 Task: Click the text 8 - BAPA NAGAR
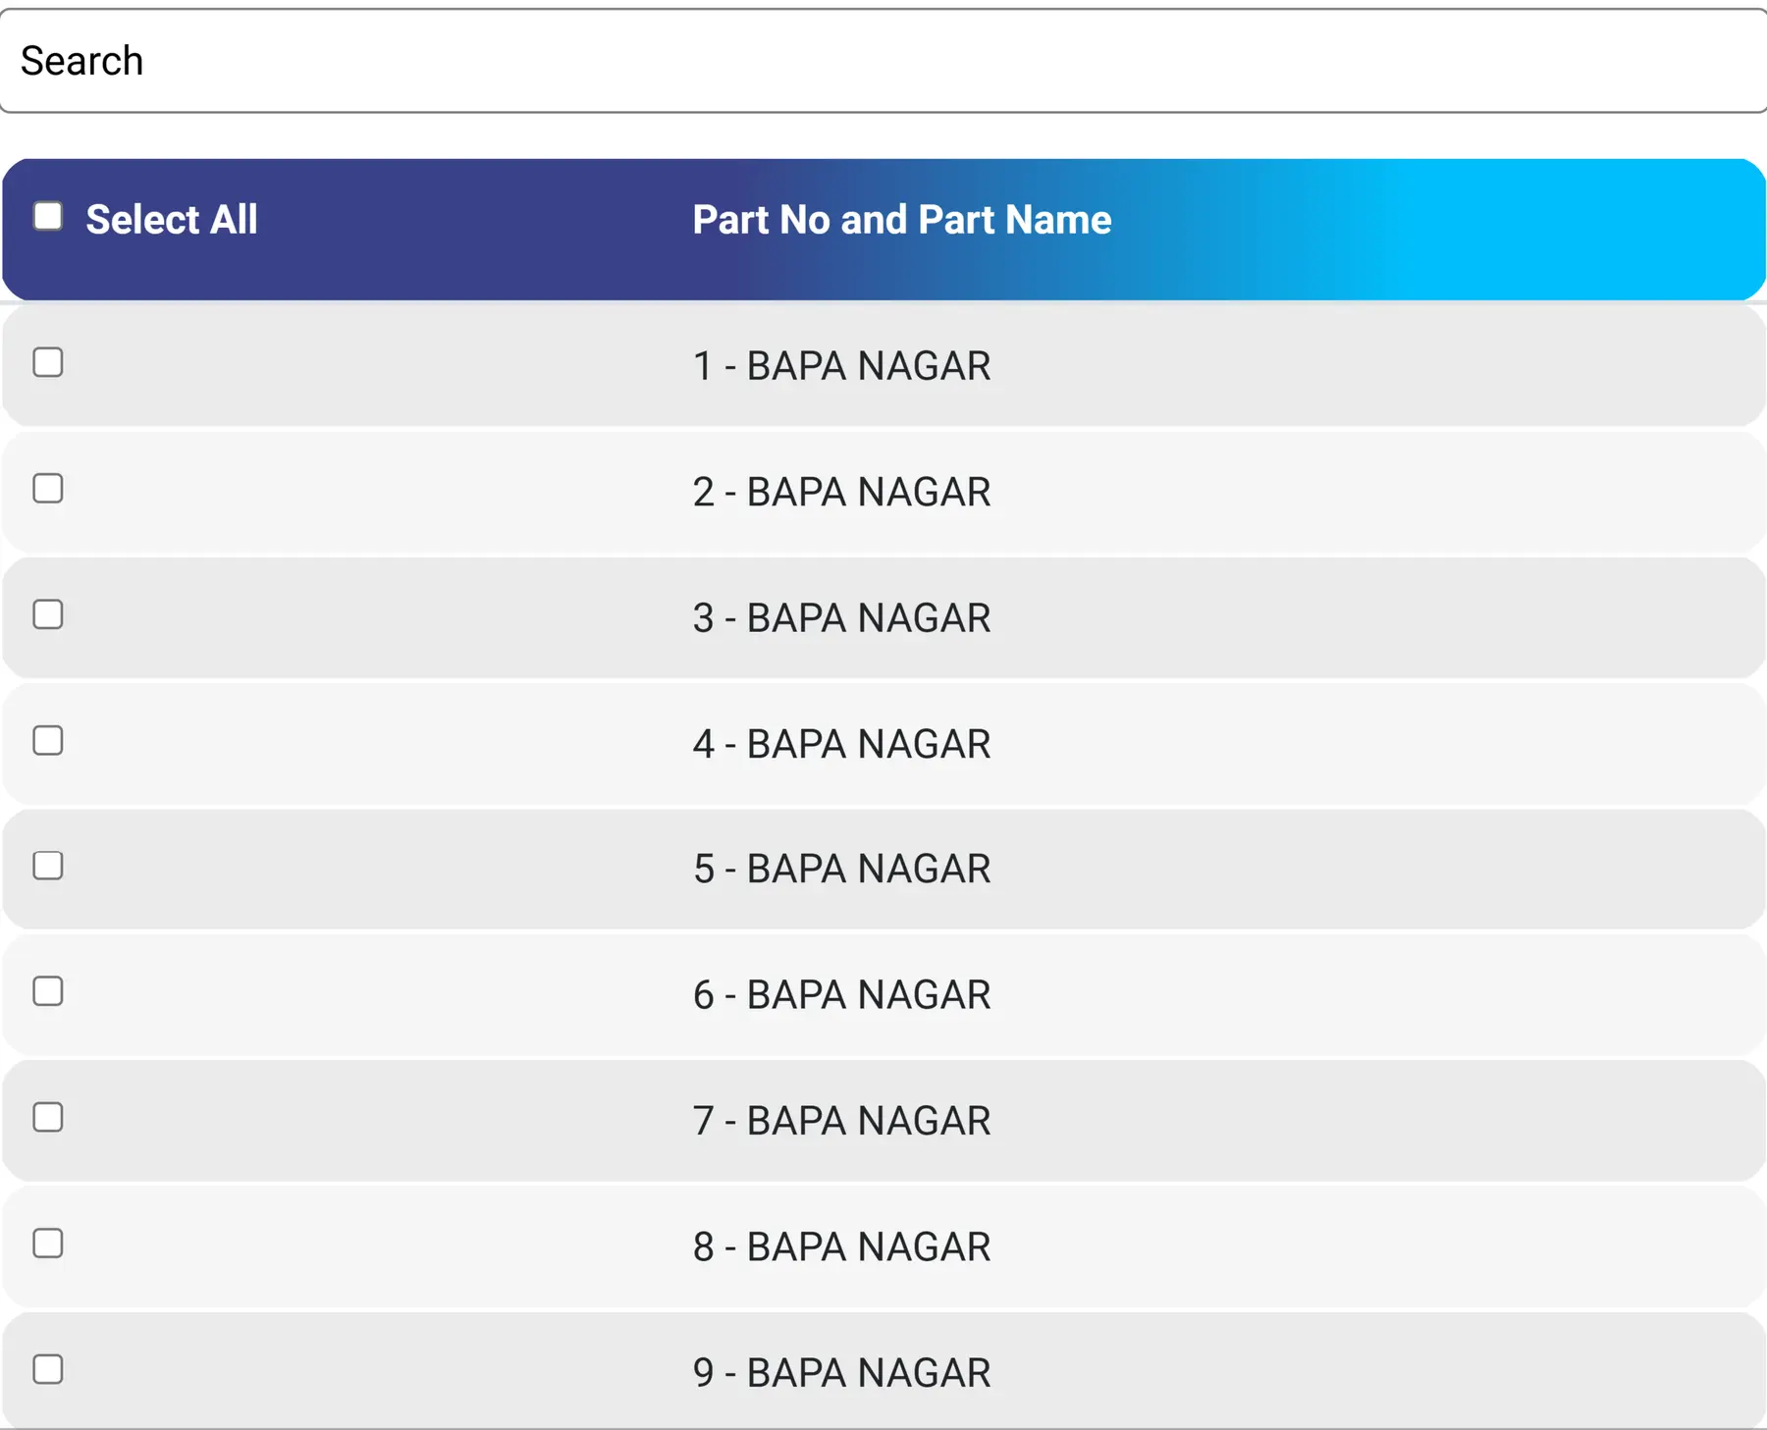[842, 1247]
